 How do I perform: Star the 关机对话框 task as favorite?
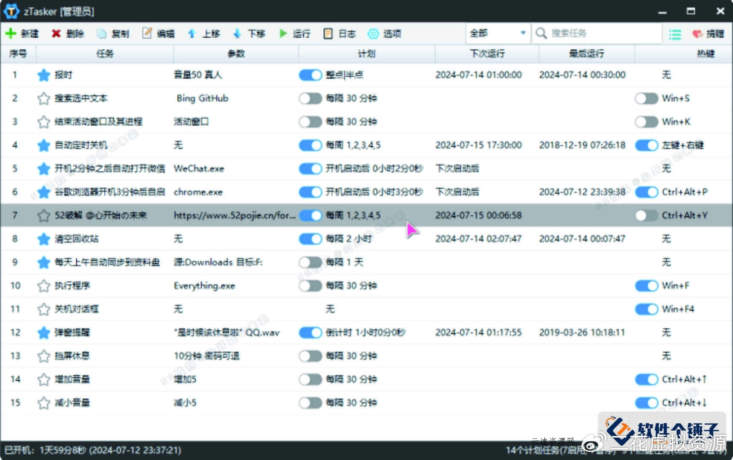[43, 309]
